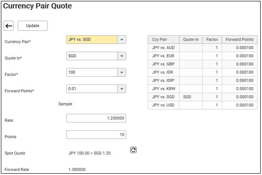Click the refresh icon beside Spot Quote
Image resolution: width=262 pixels, height=175 pixels.
point(133,150)
